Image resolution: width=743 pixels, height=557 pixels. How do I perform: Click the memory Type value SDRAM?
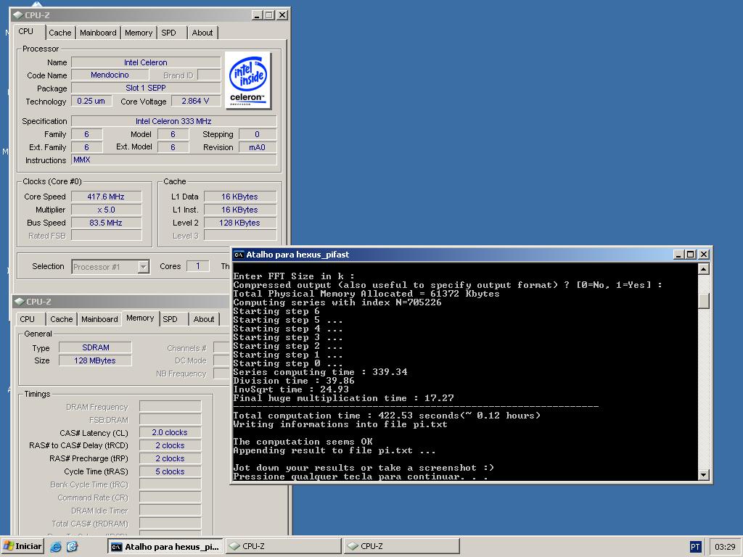pos(95,347)
